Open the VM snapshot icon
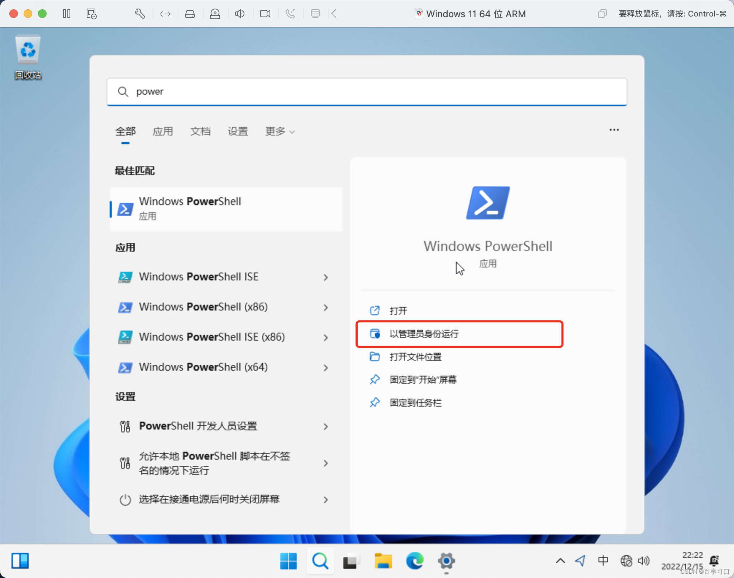734x578 pixels. pyautogui.click(x=91, y=14)
